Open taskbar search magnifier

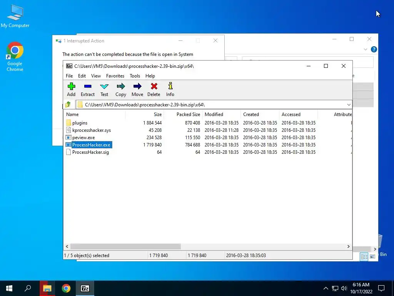coord(28,288)
